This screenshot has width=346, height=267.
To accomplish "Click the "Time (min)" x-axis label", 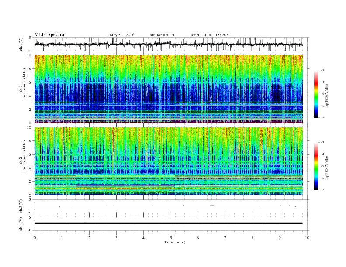I will click(175, 242).
